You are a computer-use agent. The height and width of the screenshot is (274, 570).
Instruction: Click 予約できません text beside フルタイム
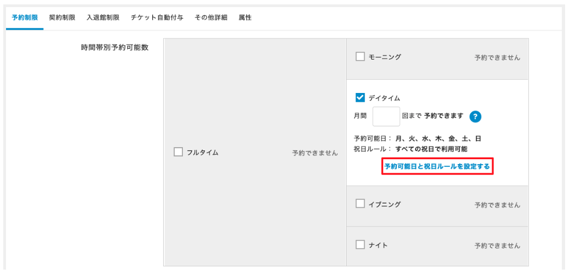pos(315,153)
